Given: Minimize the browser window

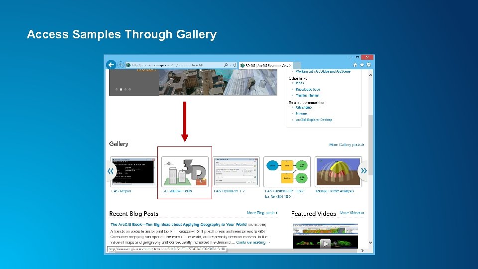Looking at the screenshot, I should coord(350,57).
